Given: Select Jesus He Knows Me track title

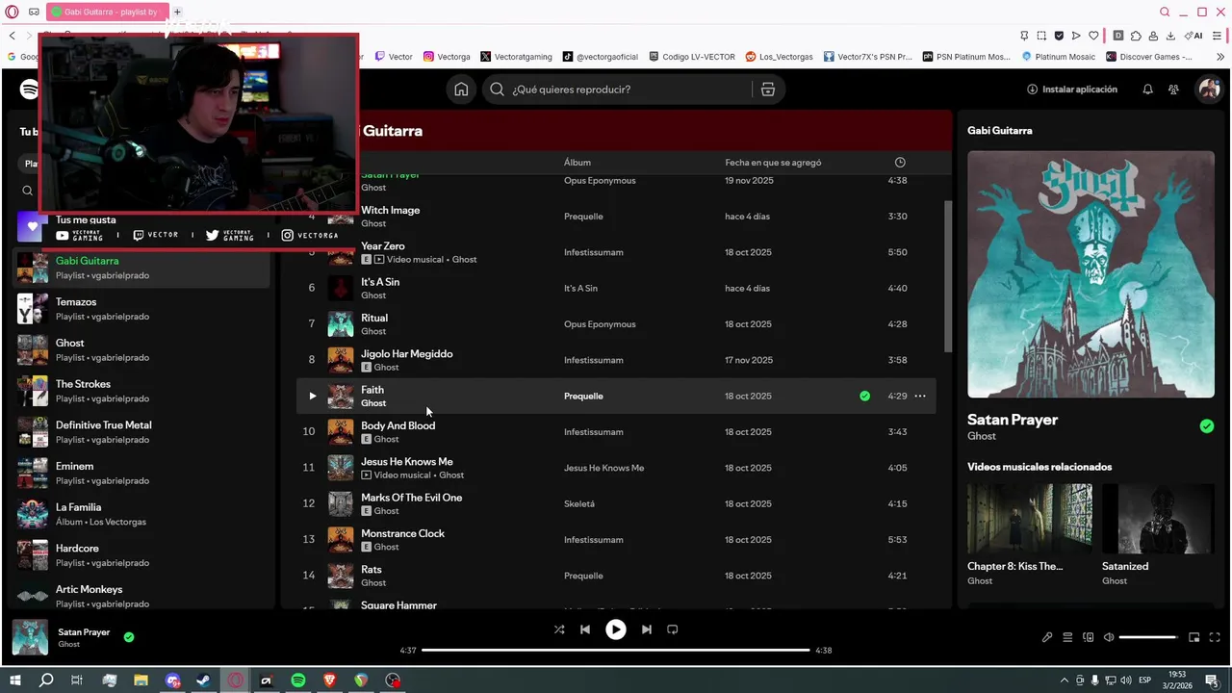Looking at the screenshot, I should (x=406, y=461).
